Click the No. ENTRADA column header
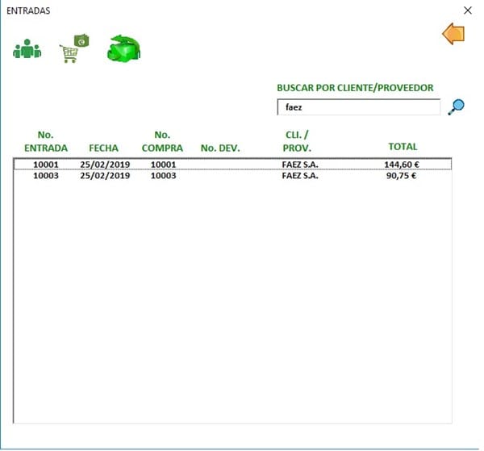 46,141
